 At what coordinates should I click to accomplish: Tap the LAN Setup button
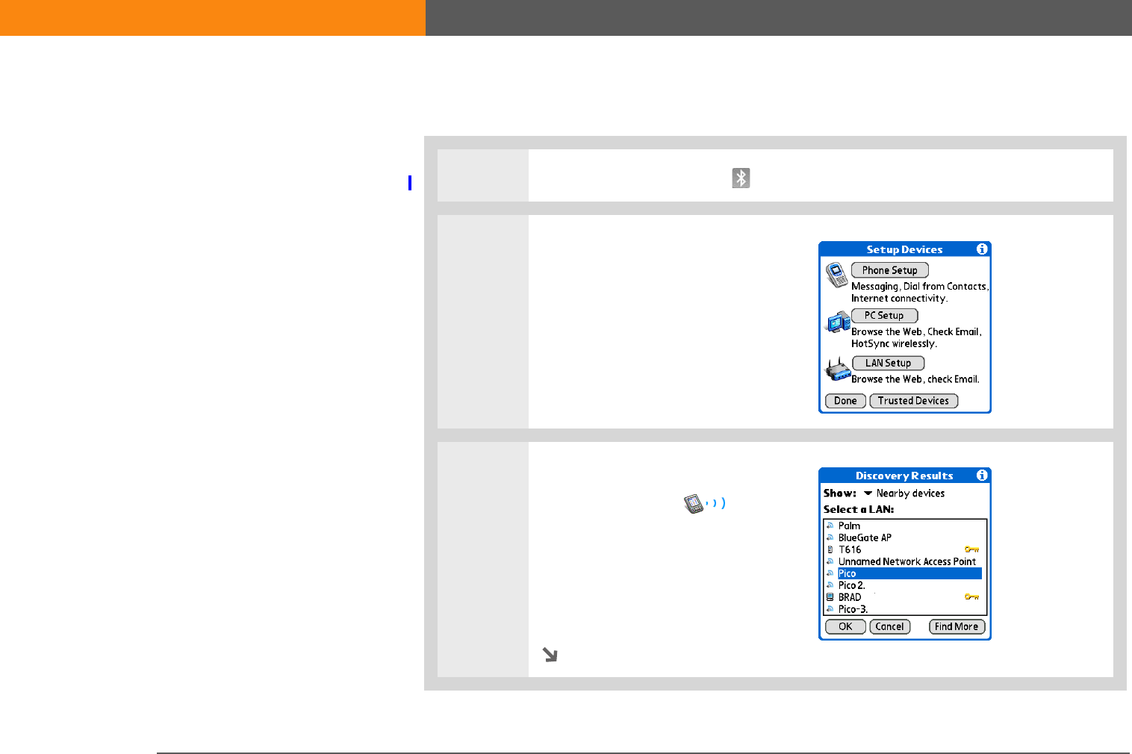pyautogui.click(x=889, y=363)
